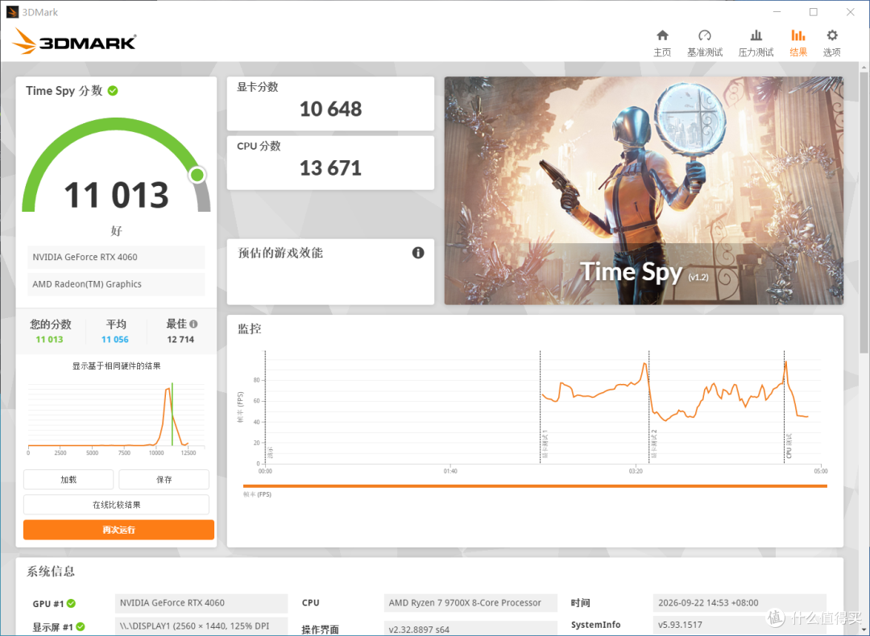
Task: Click the vertical scrollbar thumb
Action: click(x=864, y=211)
